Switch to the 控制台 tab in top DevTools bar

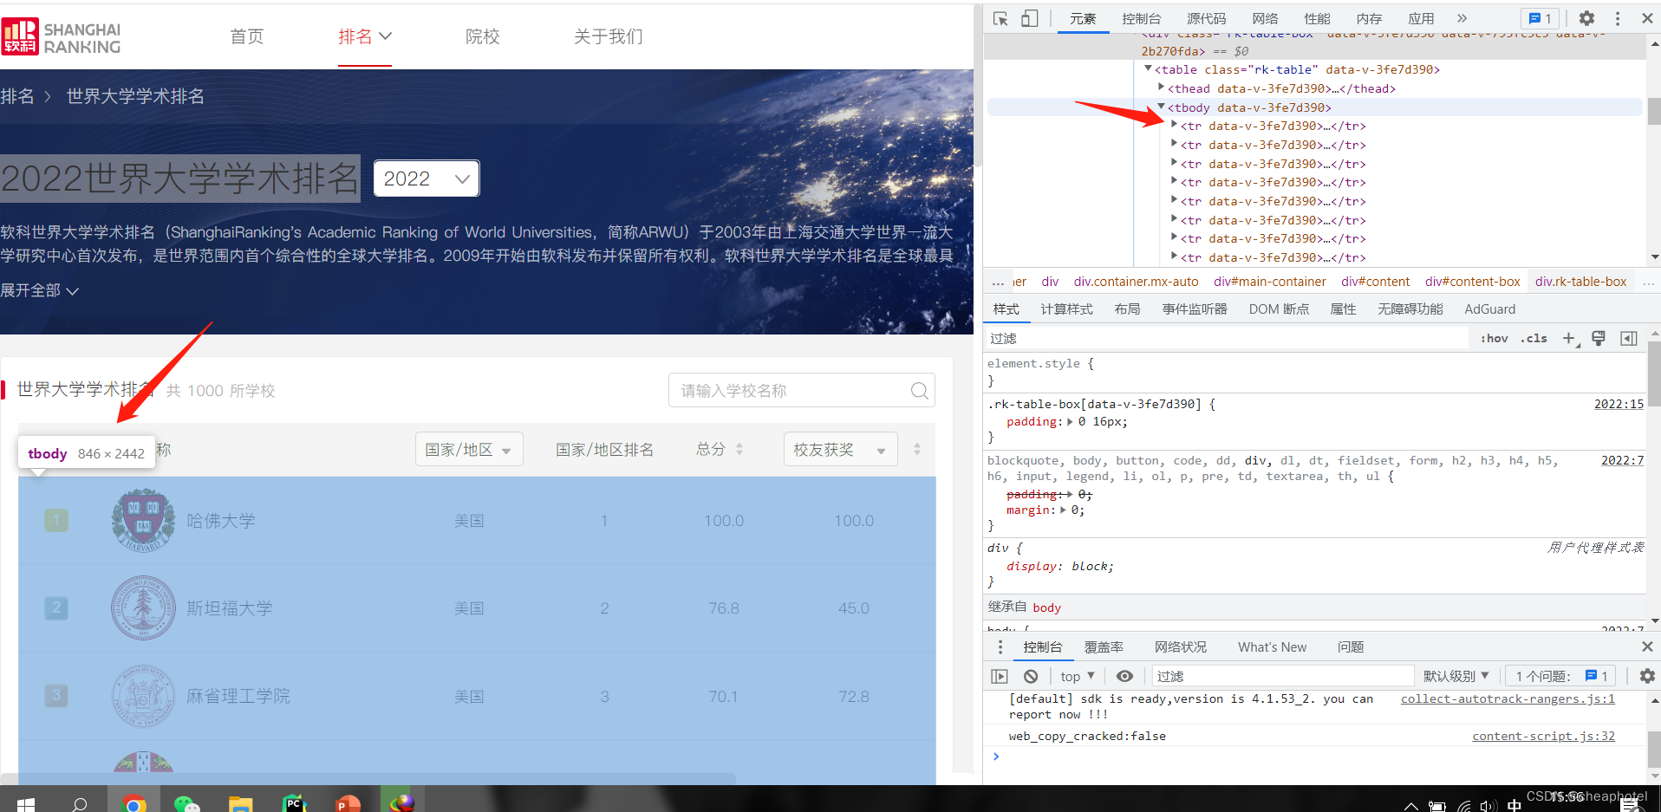[x=1141, y=18]
